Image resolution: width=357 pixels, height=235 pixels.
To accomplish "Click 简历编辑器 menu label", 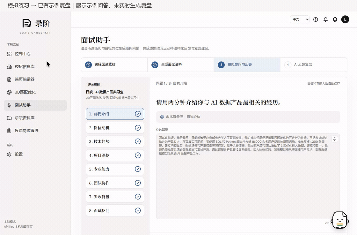I will coord(25,80).
